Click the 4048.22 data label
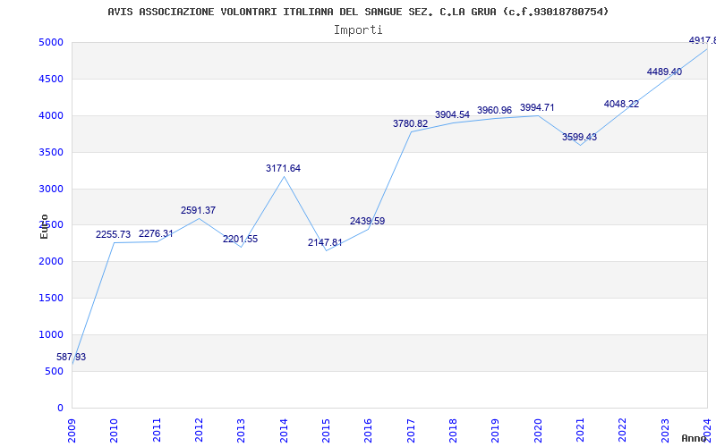Screen dimensions: 716x447 point(621,104)
